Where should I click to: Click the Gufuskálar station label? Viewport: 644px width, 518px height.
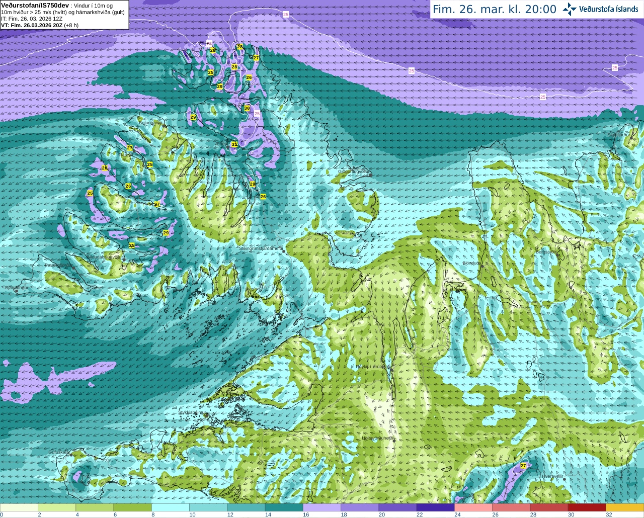tap(58, 452)
